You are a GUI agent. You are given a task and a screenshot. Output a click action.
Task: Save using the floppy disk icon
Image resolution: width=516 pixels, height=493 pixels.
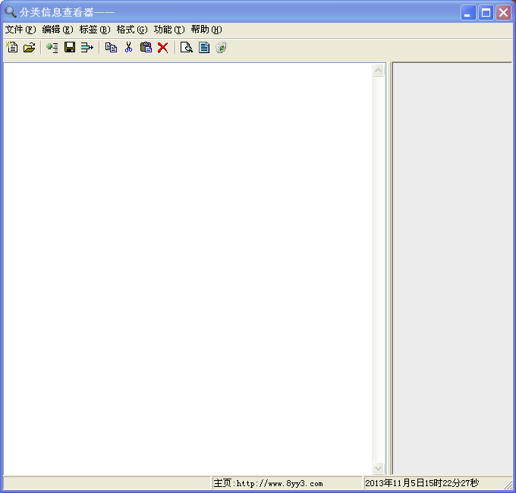pyautogui.click(x=70, y=47)
